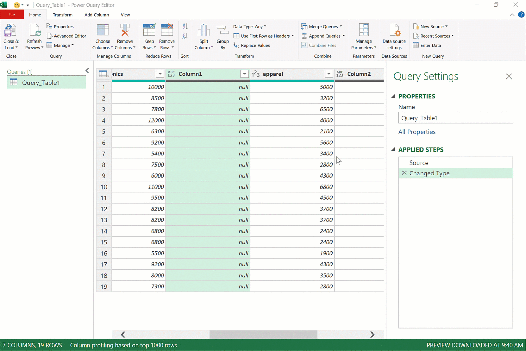
Task: Collapse the Queries pane
Action: tap(87, 71)
